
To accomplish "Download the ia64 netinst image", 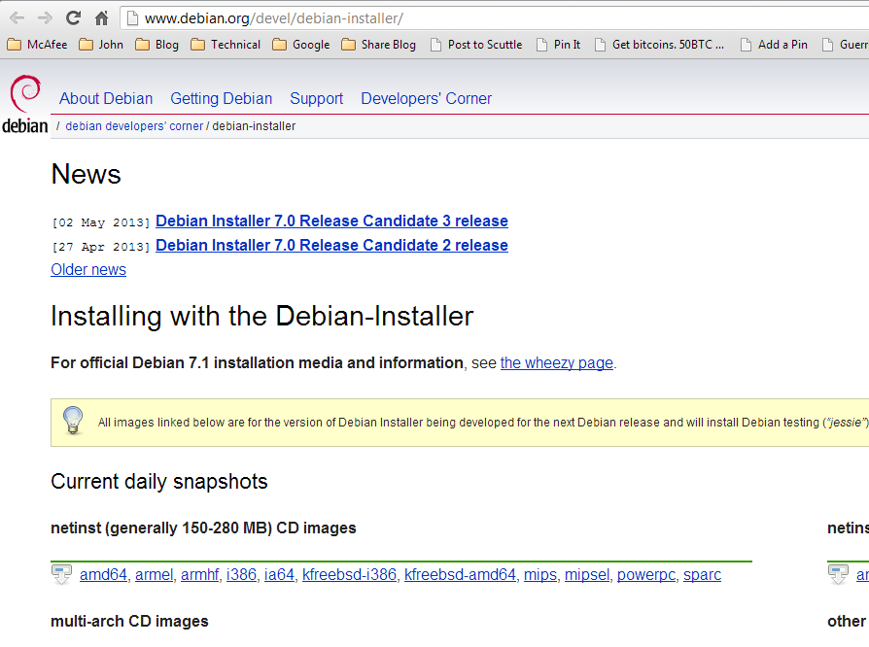I will (x=279, y=575).
